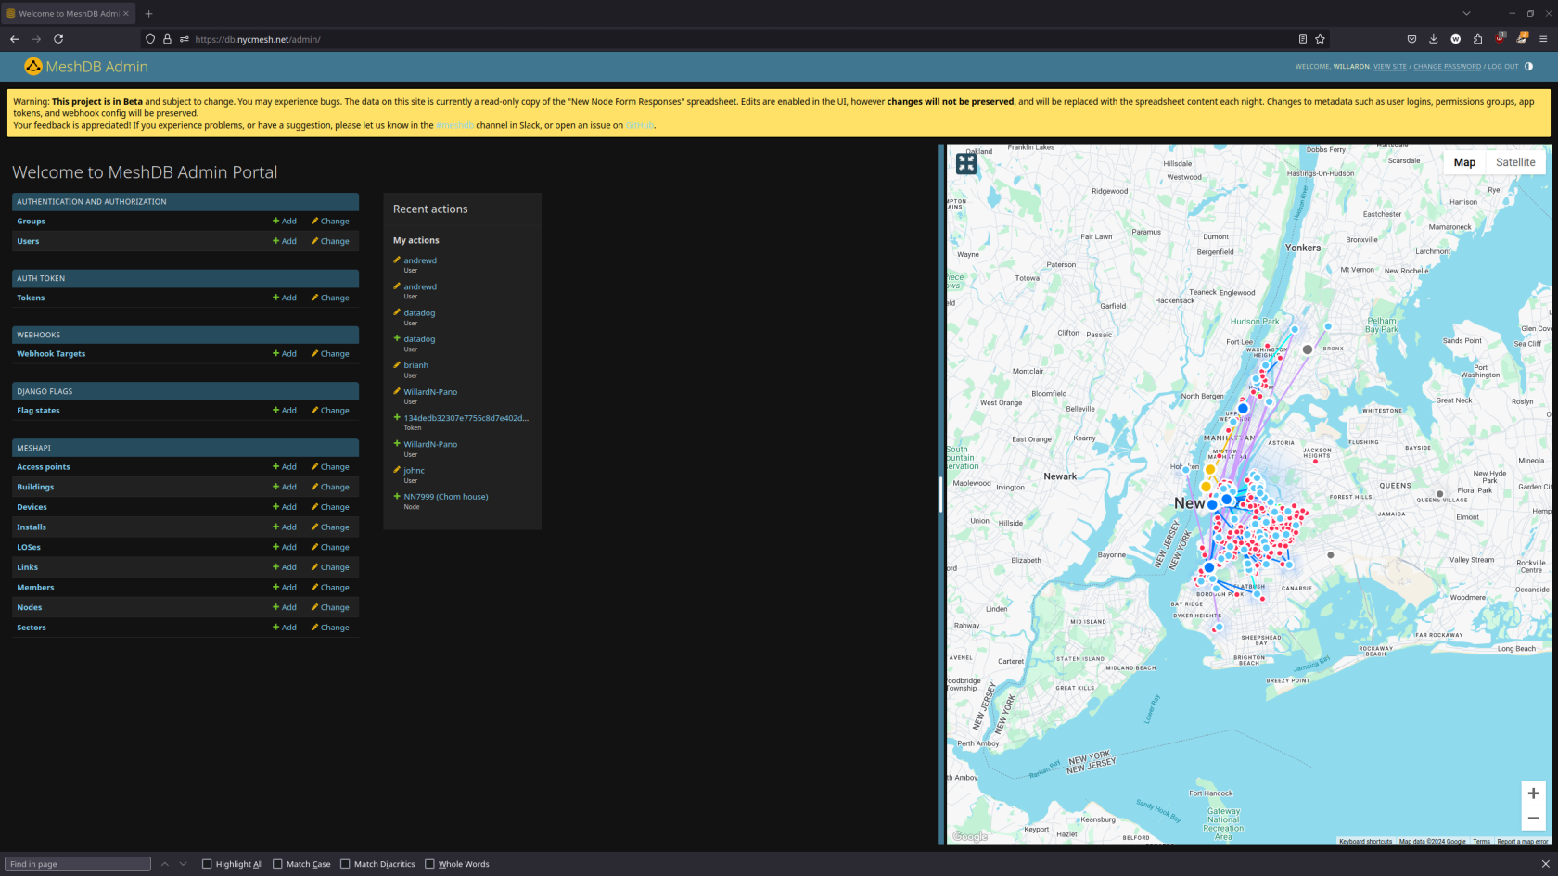This screenshot has height=876, width=1558.
Task: Open the Firefox hamburger menu
Action: (1543, 39)
